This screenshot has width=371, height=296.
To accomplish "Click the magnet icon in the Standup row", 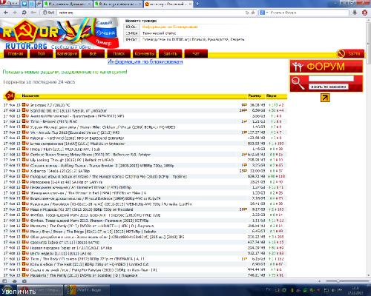I will pyautogui.click(x=27, y=110).
